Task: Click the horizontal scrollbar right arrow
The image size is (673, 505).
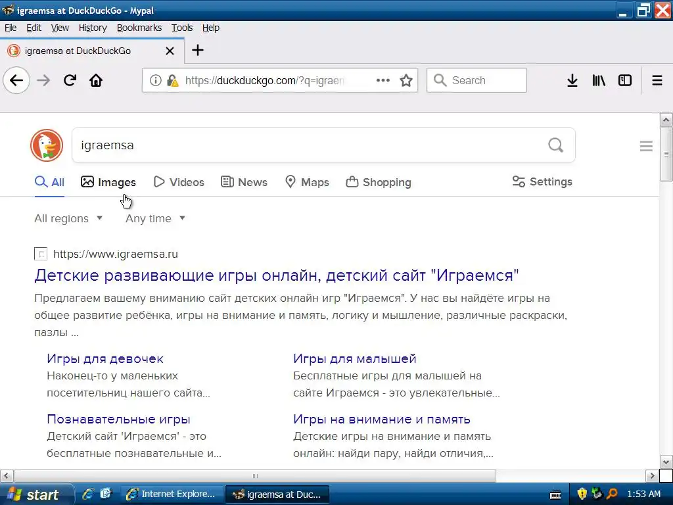Action: click(652, 476)
